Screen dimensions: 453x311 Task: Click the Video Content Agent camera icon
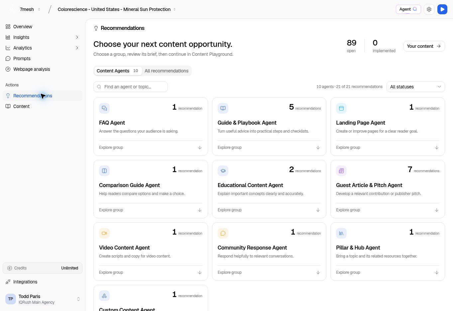point(104,233)
